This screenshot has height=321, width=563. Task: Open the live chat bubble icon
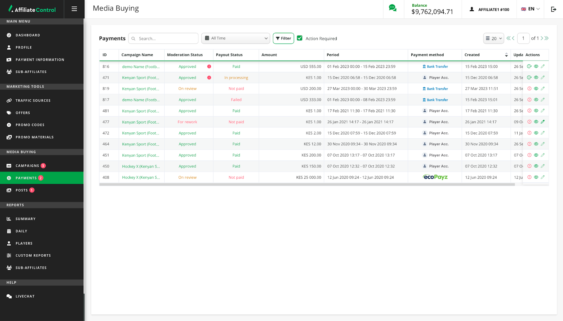393,8
